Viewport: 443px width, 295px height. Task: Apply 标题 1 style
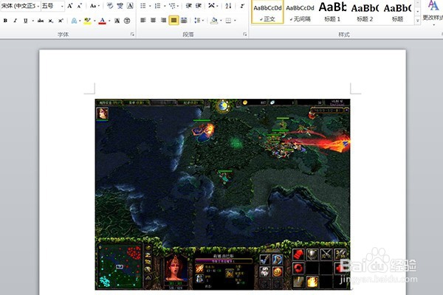pyautogui.click(x=332, y=12)
